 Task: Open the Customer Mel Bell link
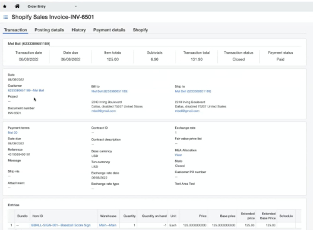tap(26, 91)
